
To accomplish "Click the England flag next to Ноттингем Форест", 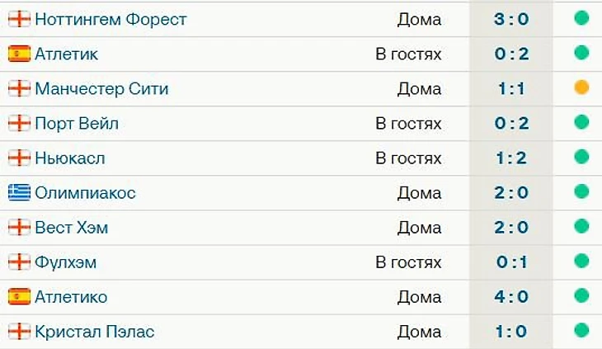I will [x=19, y=19].
